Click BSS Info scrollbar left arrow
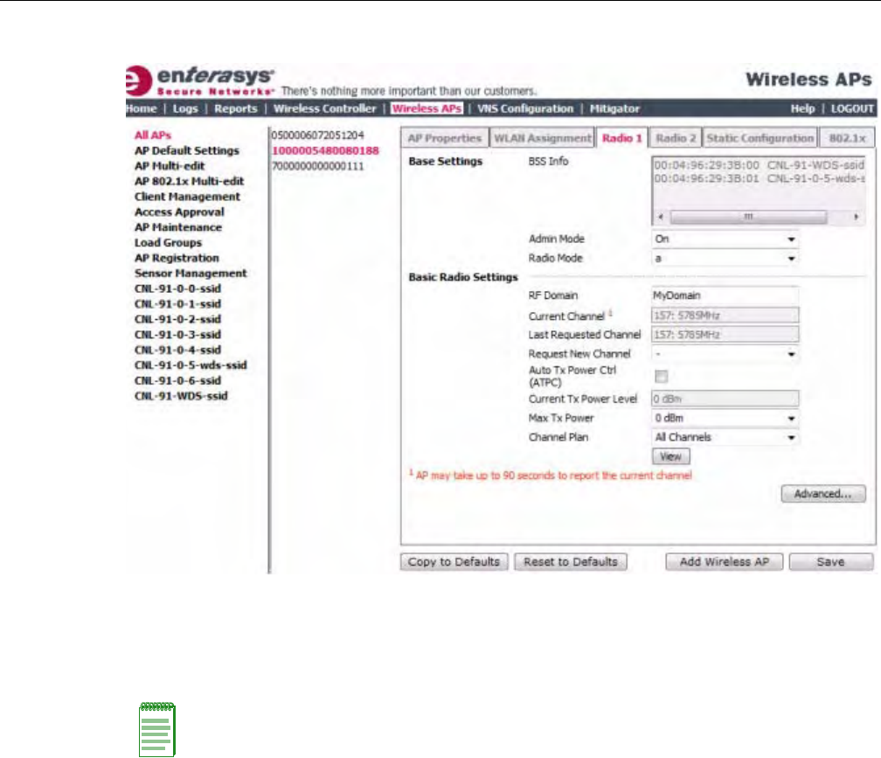881x758 pixels. point(661,217)
